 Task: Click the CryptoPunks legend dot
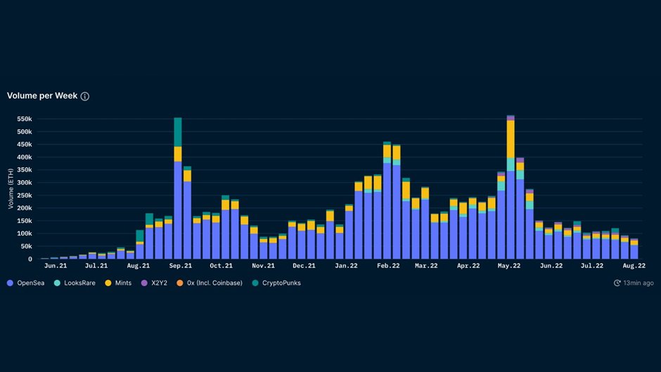pos(255,283)
